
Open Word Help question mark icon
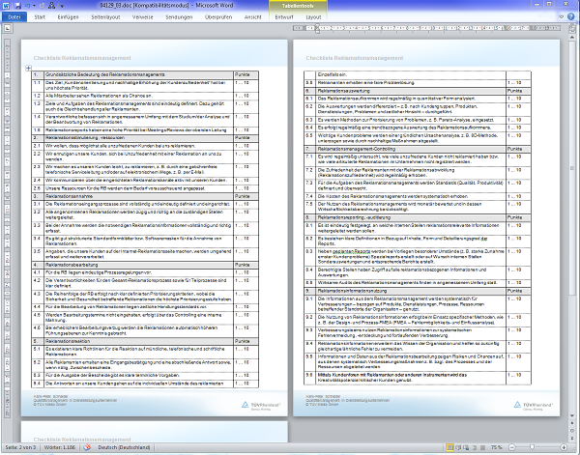click(572, 17)
